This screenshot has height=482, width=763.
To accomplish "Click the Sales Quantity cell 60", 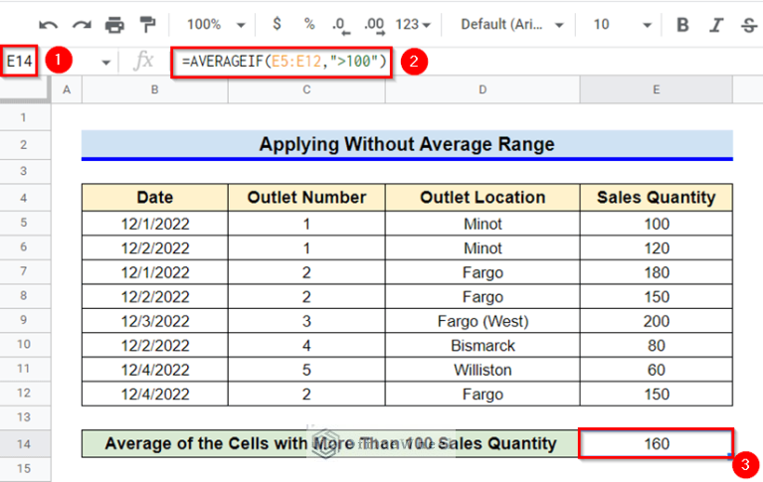I will [x=656, y=370].
